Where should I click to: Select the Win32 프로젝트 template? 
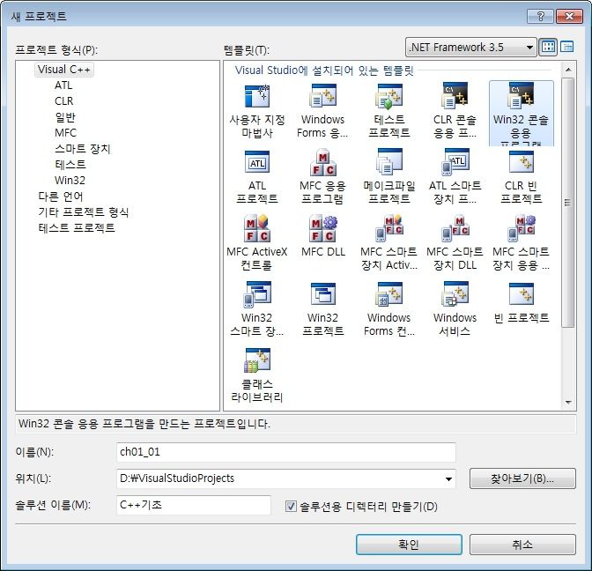[322, 309]
